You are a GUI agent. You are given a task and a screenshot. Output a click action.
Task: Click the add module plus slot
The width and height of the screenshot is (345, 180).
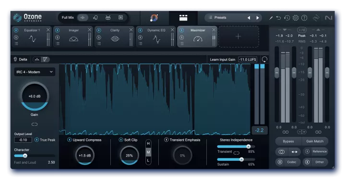coord(238,36)
